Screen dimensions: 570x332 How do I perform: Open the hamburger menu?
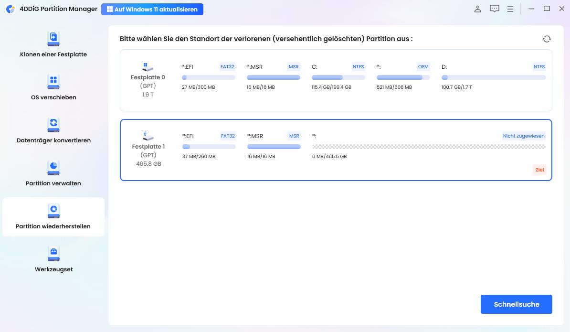click(x=510, y=9)
